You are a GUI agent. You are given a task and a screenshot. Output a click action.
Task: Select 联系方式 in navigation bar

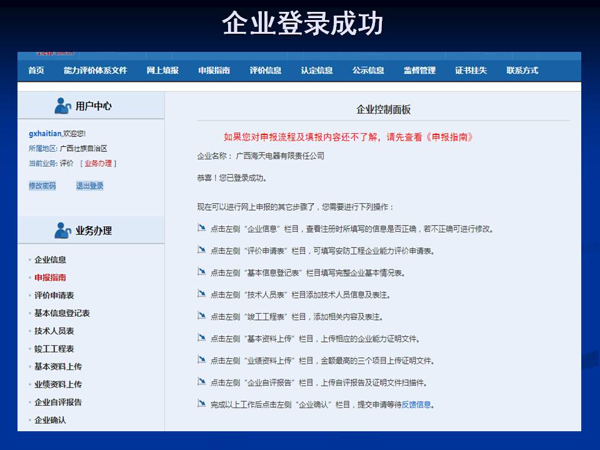(x=522, y=71)
